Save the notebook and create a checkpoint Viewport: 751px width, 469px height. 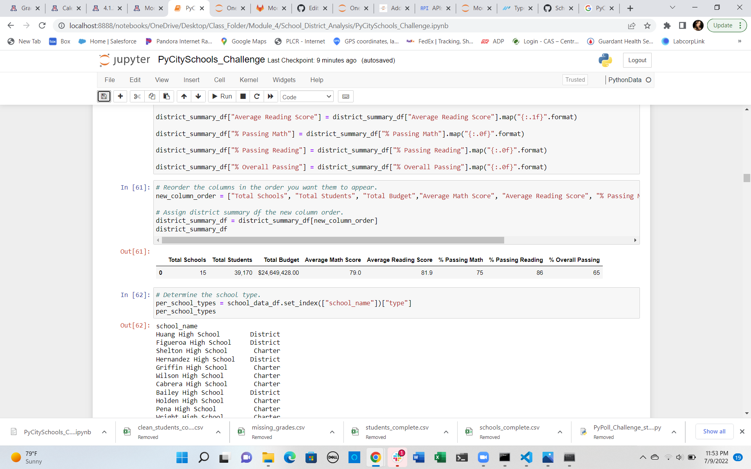click(104, 96)
